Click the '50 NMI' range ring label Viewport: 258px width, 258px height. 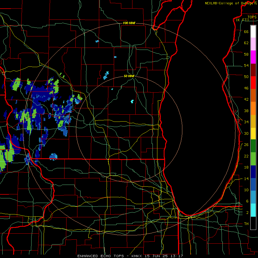coord(129,76)
